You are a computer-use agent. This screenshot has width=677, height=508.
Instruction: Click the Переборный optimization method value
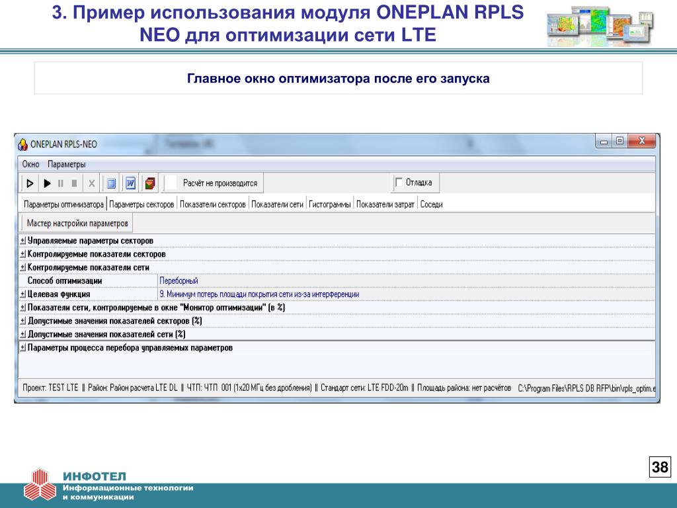179,280
